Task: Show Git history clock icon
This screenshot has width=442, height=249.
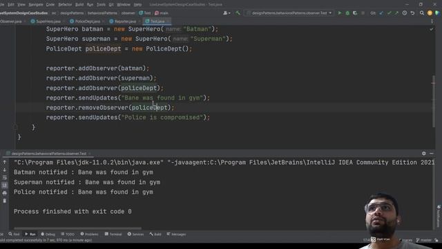Action: [405, 13]
